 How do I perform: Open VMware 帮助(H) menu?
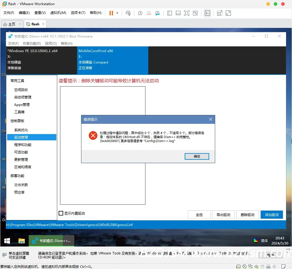pyautogui.click(x=96, y=13)
